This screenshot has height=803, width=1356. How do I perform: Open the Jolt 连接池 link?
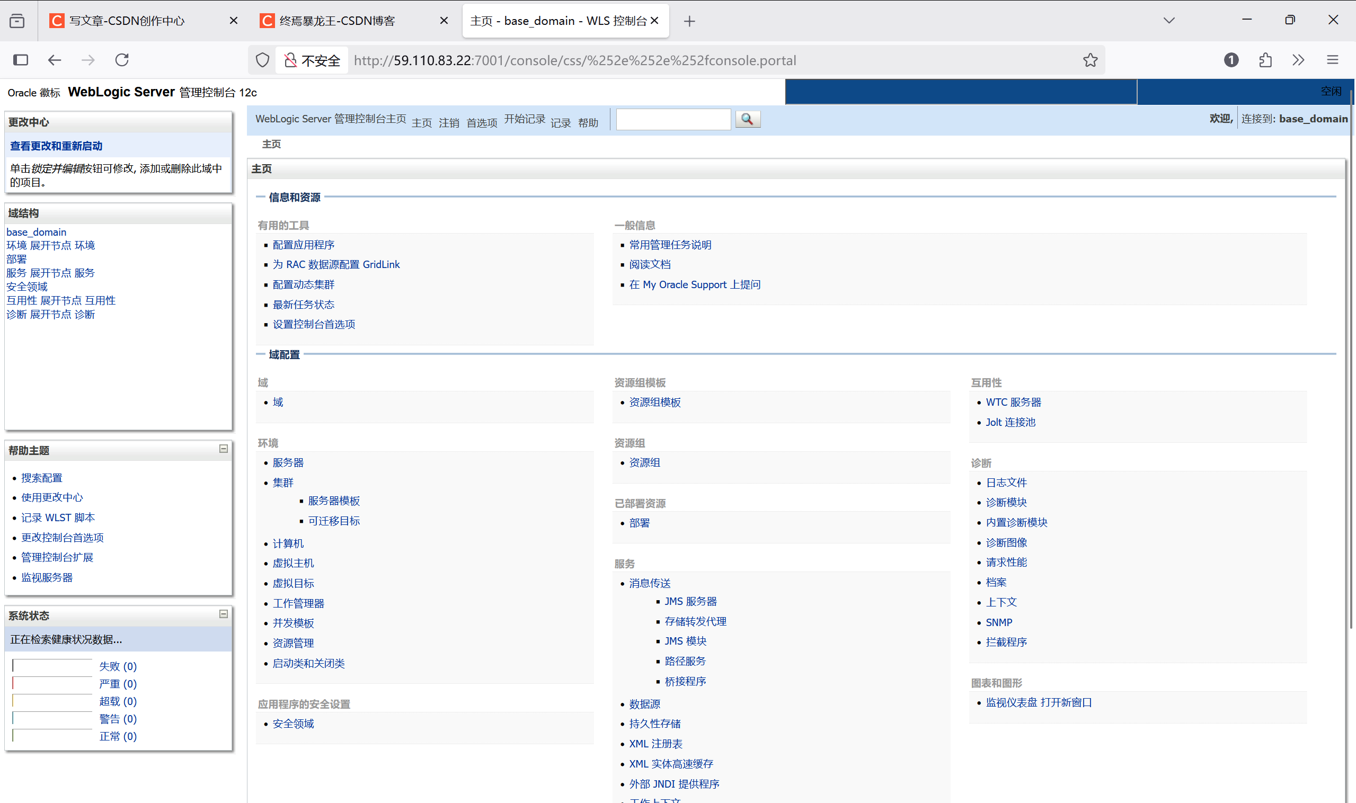click(x=1011, y=422)
